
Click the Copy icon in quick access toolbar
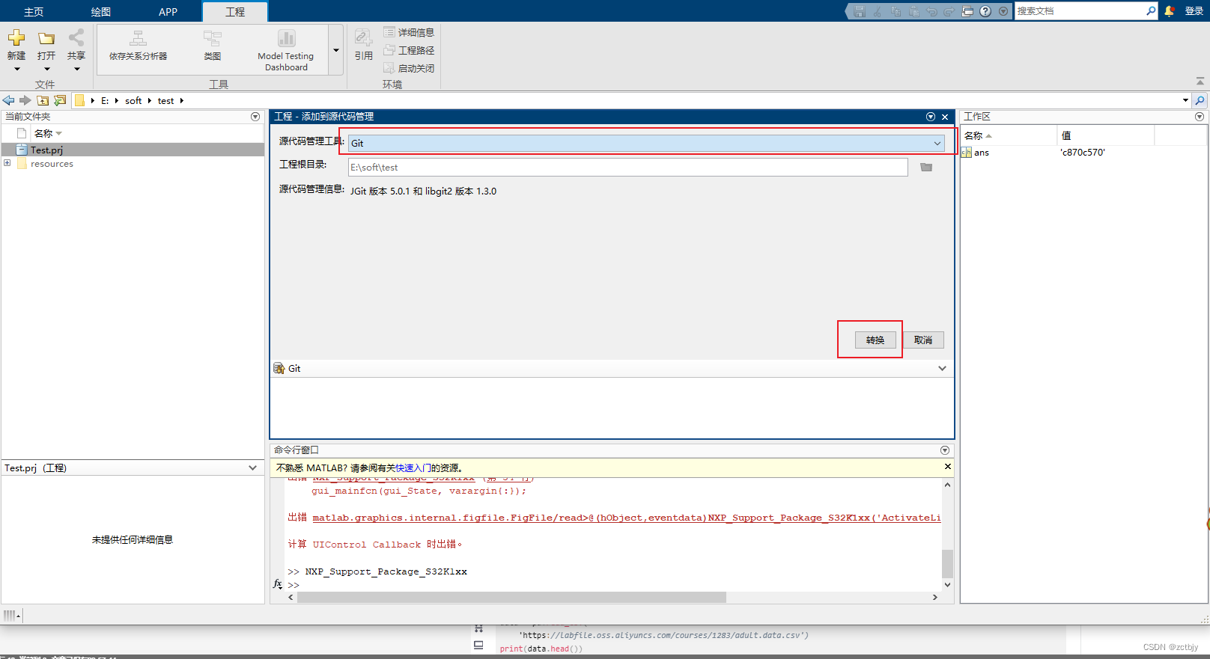pyautogui.click(x=896, y=11)
